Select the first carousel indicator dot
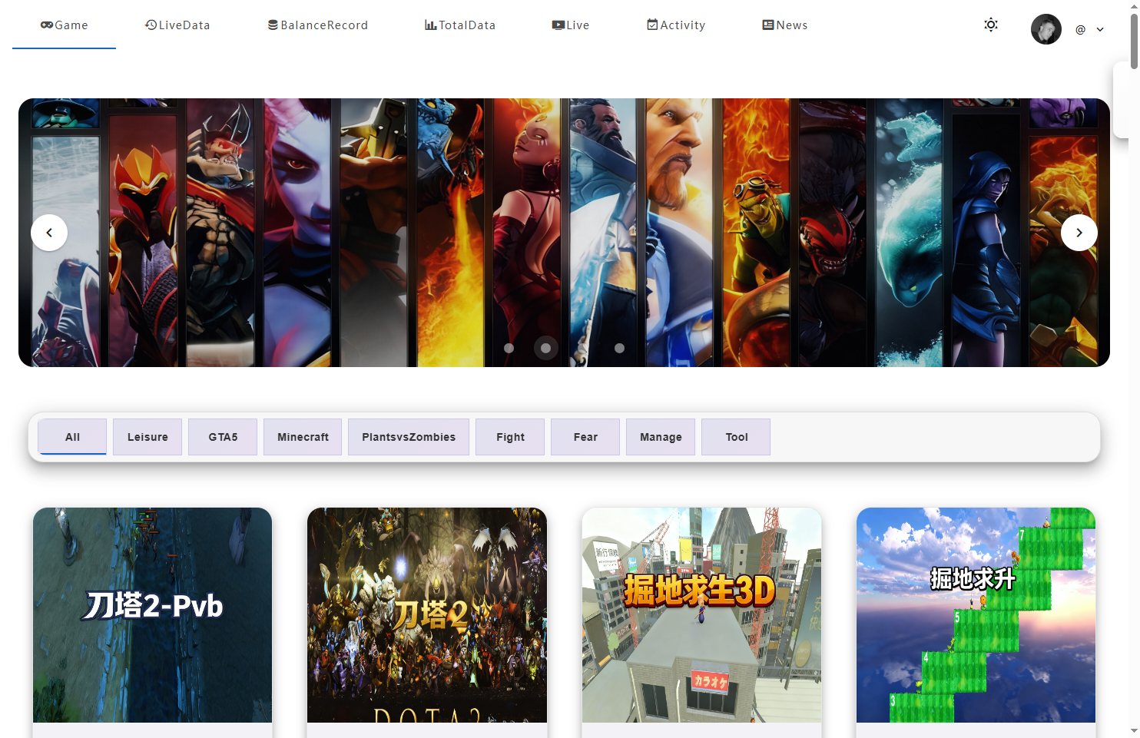 509,348
